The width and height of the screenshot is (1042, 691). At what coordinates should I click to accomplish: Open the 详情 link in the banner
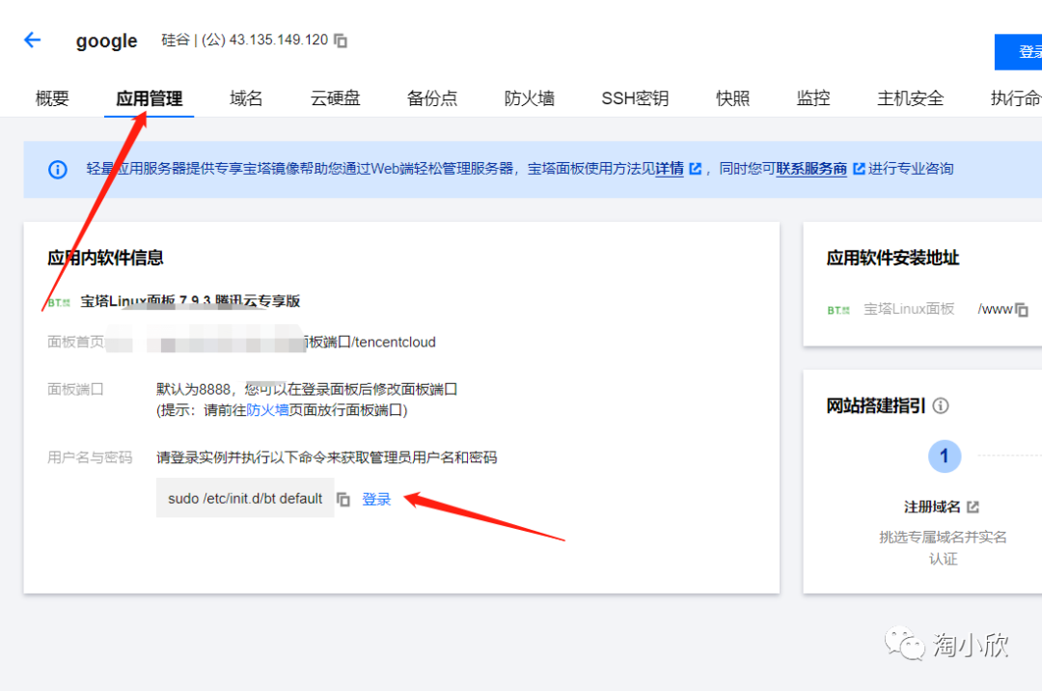670,169
